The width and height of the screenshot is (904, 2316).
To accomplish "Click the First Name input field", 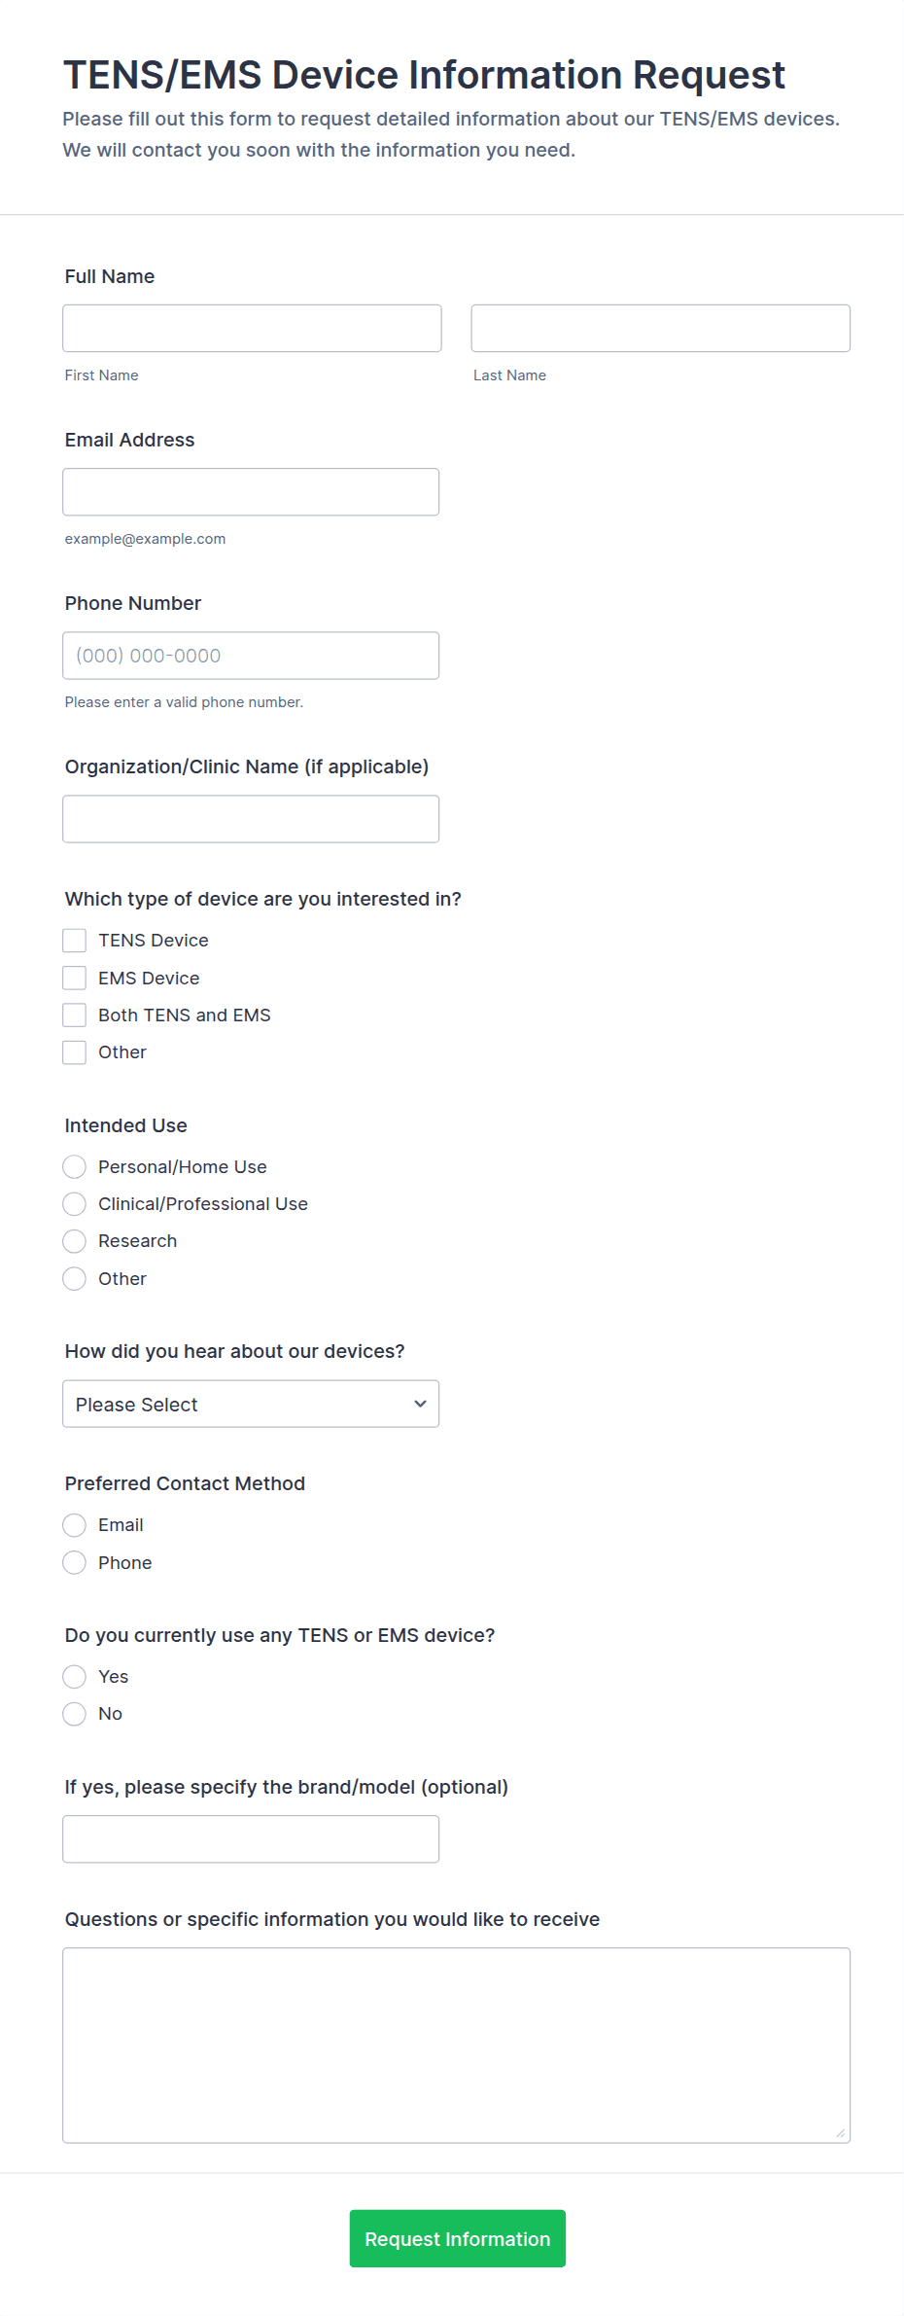I will tap(252, 329).
